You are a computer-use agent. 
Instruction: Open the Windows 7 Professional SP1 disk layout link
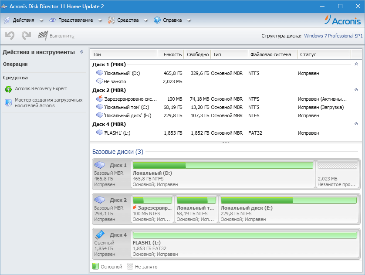[333, 36]
